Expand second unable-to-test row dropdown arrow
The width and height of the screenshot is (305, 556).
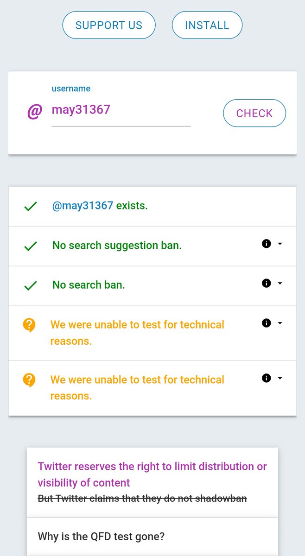pos(280,378)
